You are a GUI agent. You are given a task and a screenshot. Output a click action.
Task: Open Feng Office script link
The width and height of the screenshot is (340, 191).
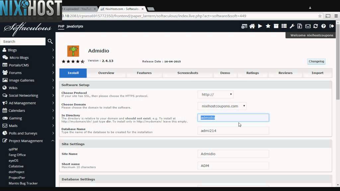17,155
